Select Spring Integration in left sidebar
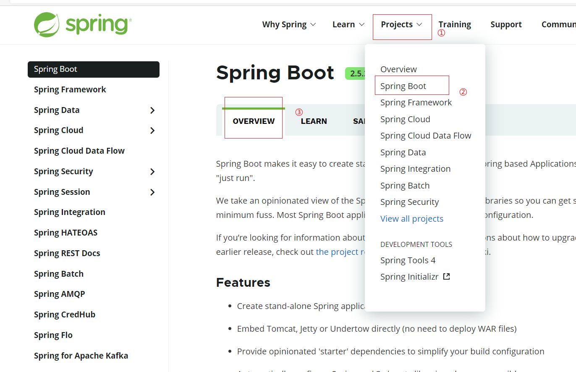 tap(70, 212)
